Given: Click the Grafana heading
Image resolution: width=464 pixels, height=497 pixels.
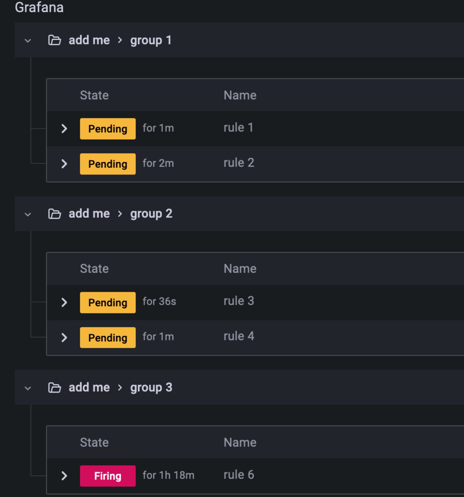Looking at the screenshot, I should tap(39, 7).
